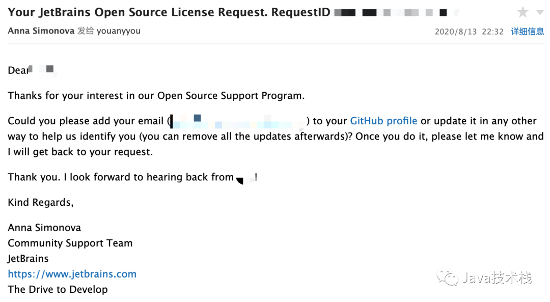
Task: Open the 详细信息 details link
Action: [527, 32]
